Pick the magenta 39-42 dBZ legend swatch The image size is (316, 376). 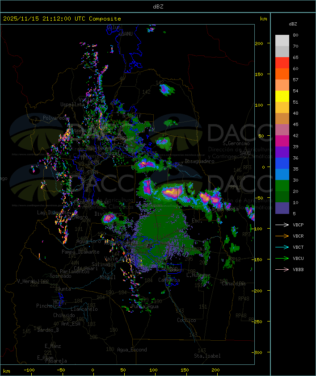coord(282,141)
